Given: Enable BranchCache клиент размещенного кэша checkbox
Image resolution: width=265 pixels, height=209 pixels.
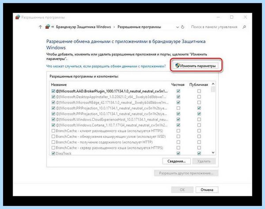Looking at the screenshot, I should [53, 131].
